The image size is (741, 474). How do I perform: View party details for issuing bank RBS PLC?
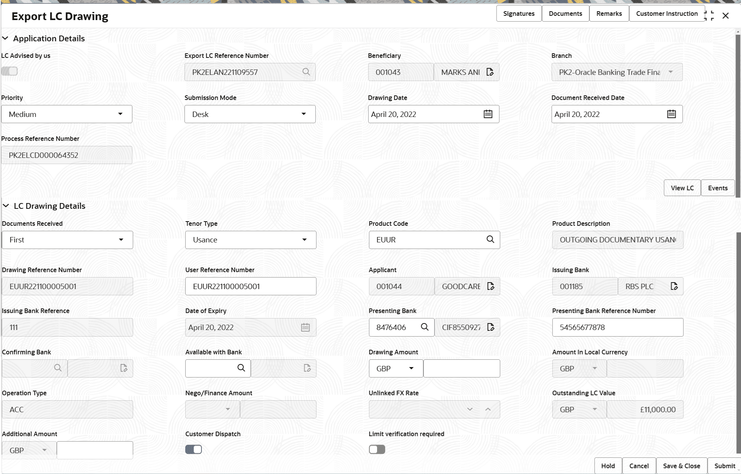coord(674,286)
